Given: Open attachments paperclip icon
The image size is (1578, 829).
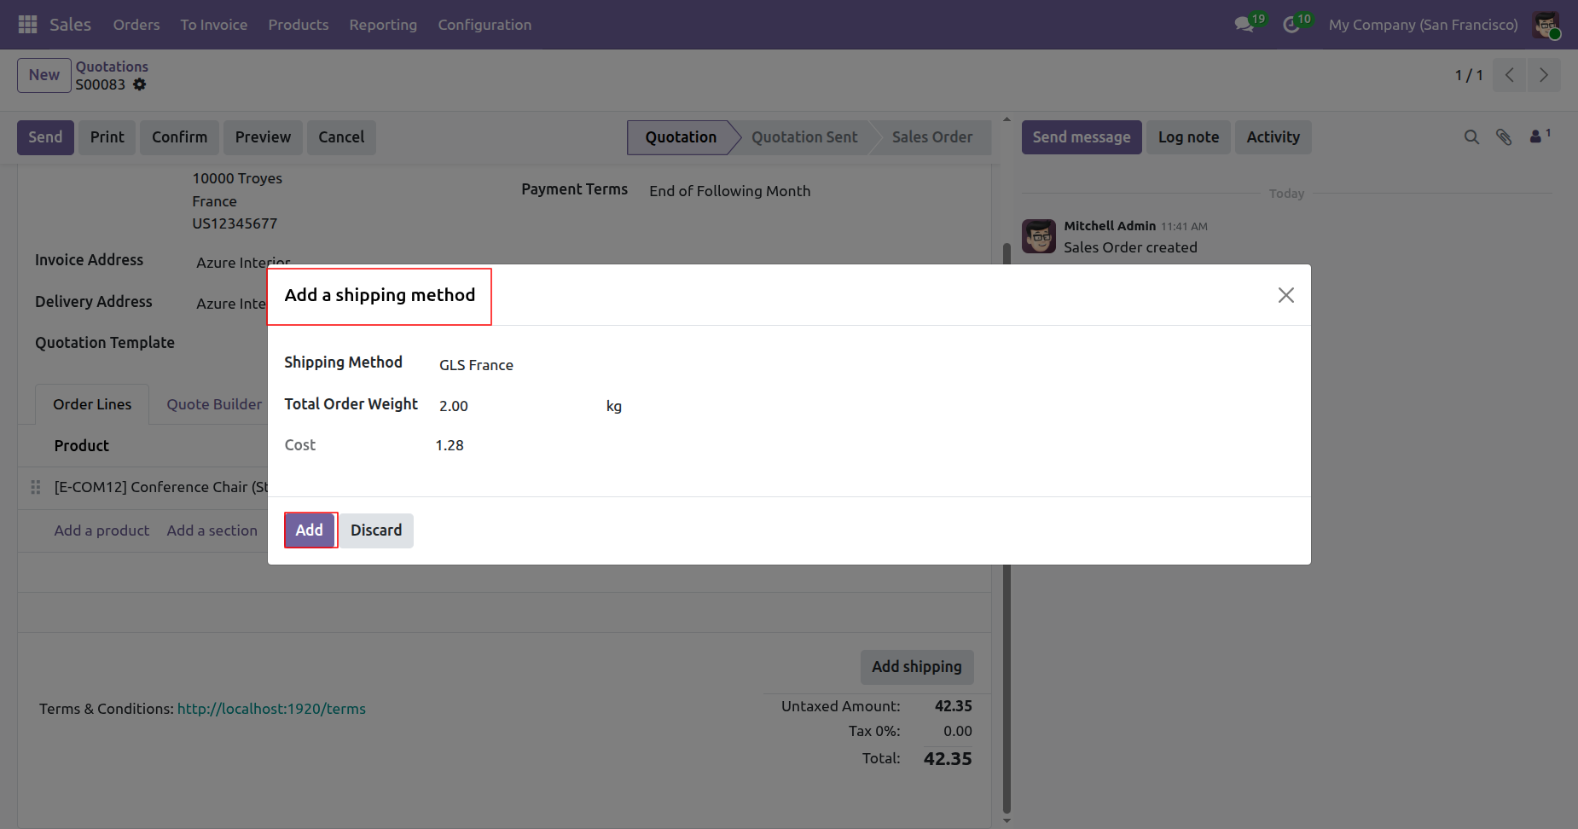Looking at the screenshot, I should [1504, 137].
